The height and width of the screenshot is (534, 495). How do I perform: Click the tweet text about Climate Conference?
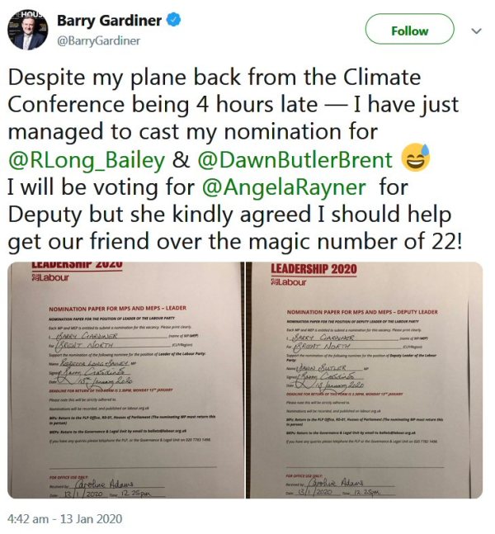(x=235, y=159)
